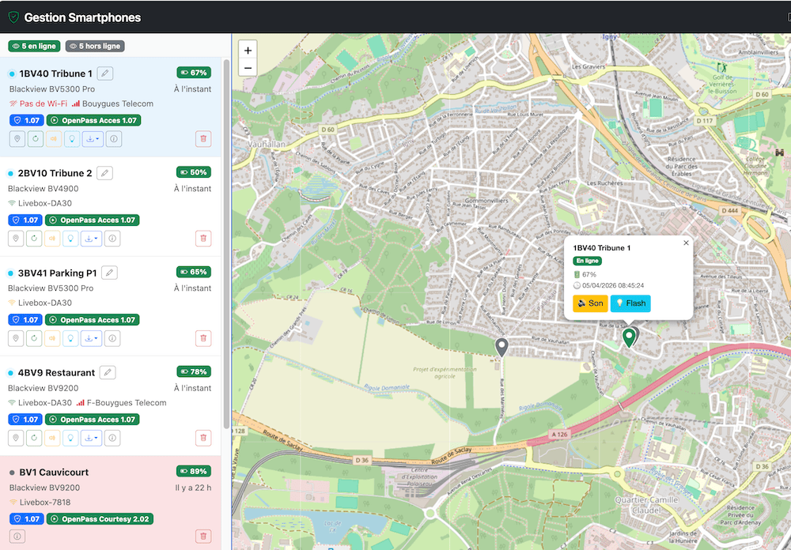Activate flash bulb icon for 4BV9 Restaurant
This screenshot has height=550, width=791.
coord(72,438)
